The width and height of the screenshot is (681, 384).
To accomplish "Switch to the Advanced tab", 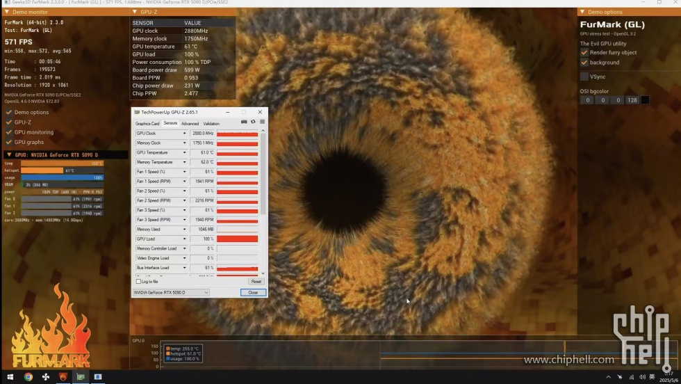I will click(190, 124).
